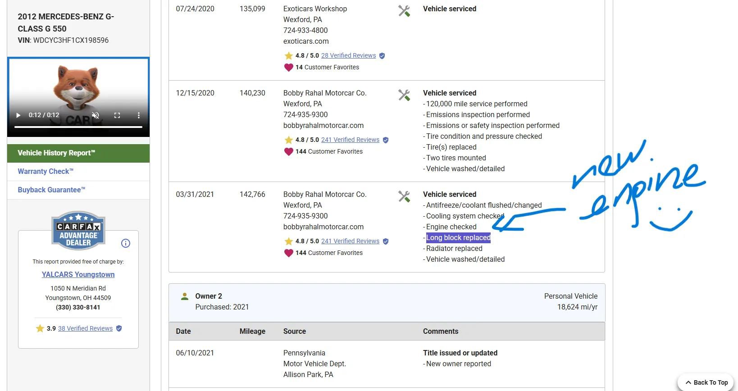Viewport: 738px width, 391px height.
Task: Open the Buyback Guarantee tab
Action: 51,190
